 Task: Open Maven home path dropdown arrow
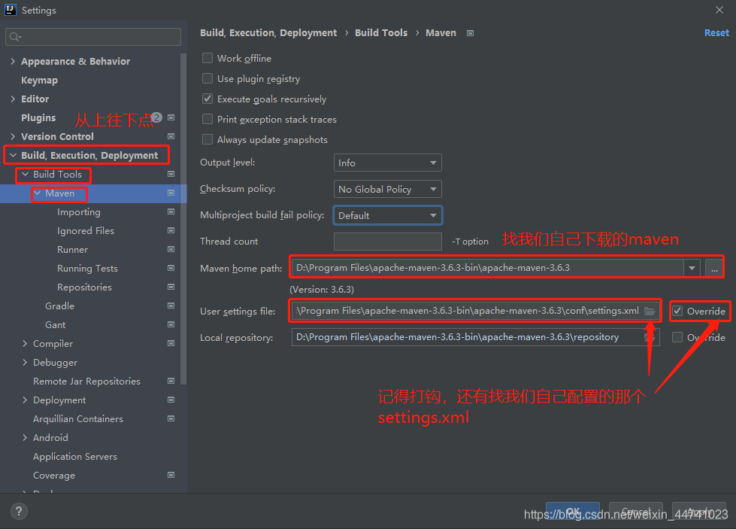[692, 268]
